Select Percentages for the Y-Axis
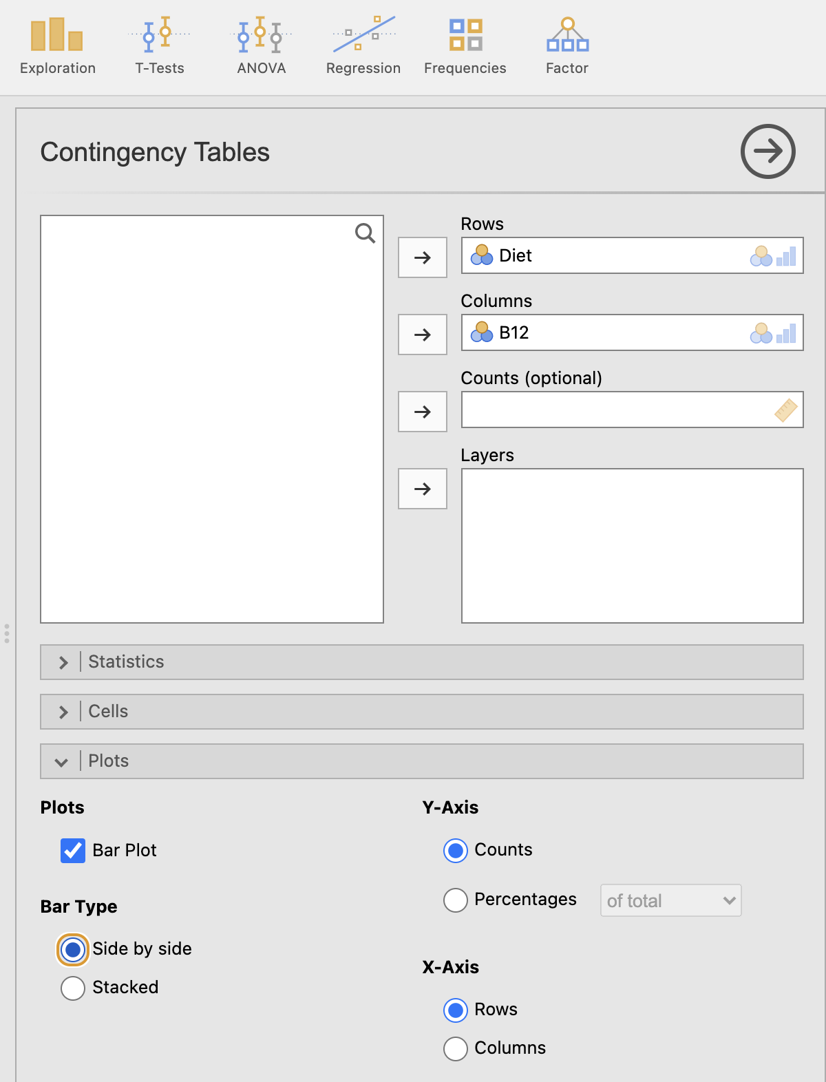Screen dimensions: 826x1082 point(456,900)
